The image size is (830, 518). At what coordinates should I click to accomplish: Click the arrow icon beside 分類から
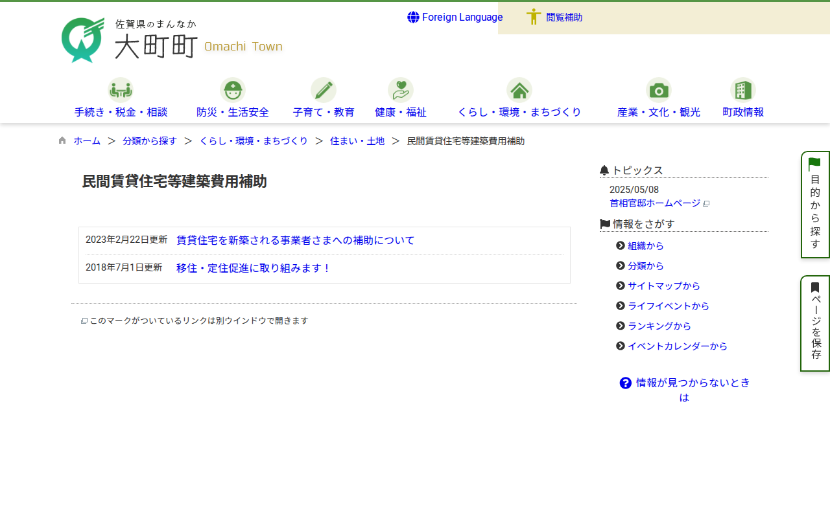pyautogui.click(x=621, y=265)
